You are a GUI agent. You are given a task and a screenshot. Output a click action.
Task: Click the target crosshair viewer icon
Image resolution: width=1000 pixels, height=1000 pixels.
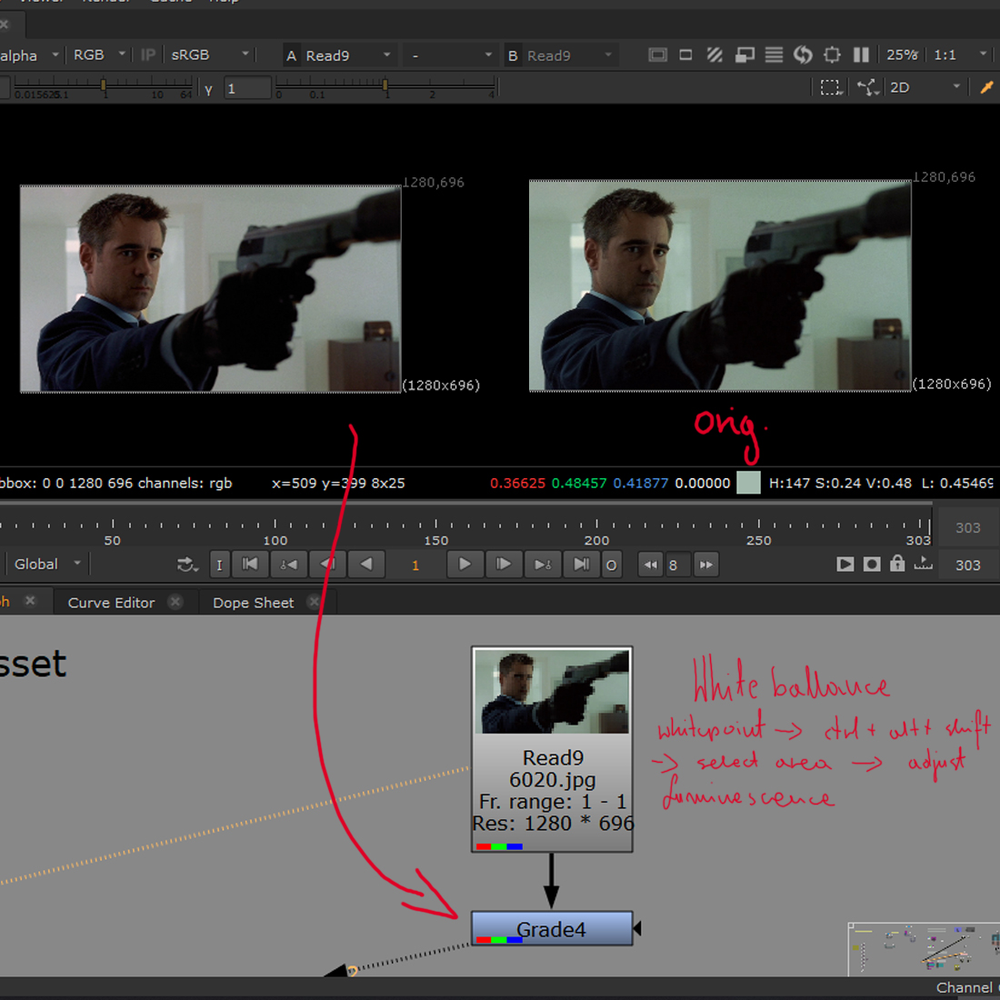[832, 55]
